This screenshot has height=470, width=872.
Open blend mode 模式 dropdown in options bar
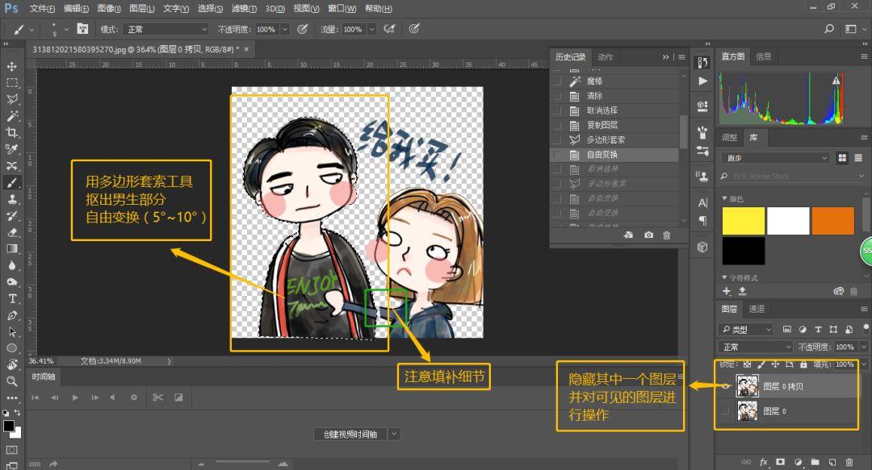click(x=166, y=30)
